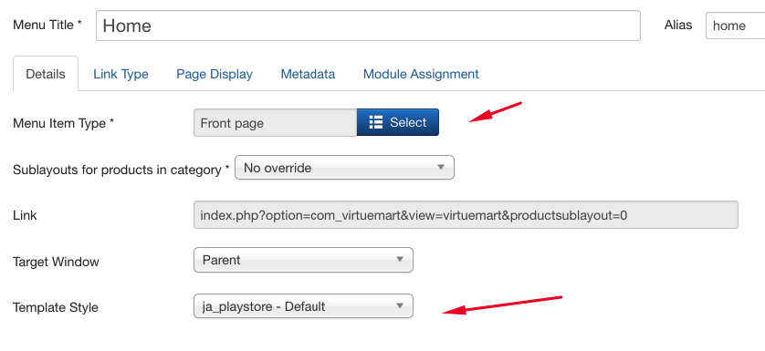Click the Menu Title label
Image resolution: width=765 pixels, height=351 pixels.
(x=47, y=25)
